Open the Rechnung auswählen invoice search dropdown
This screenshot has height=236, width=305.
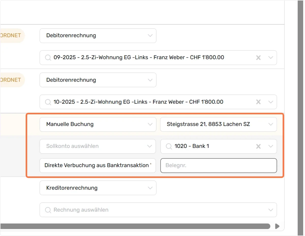[x=158, y=210]
